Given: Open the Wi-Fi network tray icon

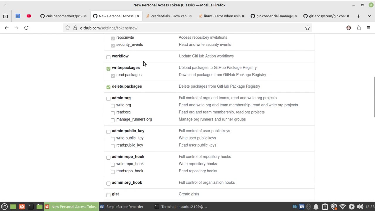Looking at the screenshot, I should 342,207.
